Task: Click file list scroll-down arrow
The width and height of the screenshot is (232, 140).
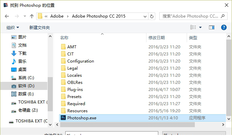Action: [229, 119]
